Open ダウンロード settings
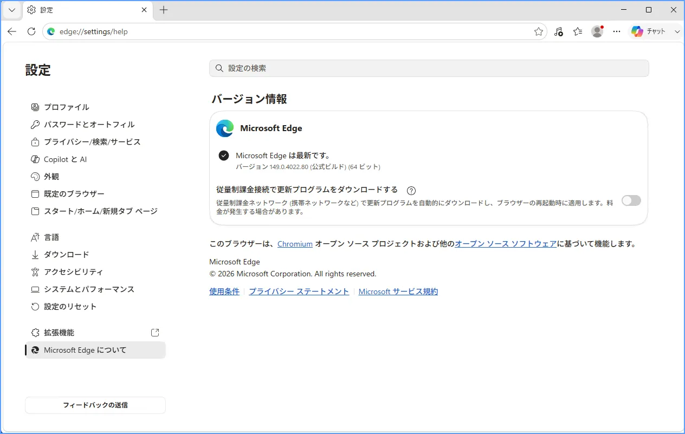This screenshot has height=434, width=685. tap(95, 255)
